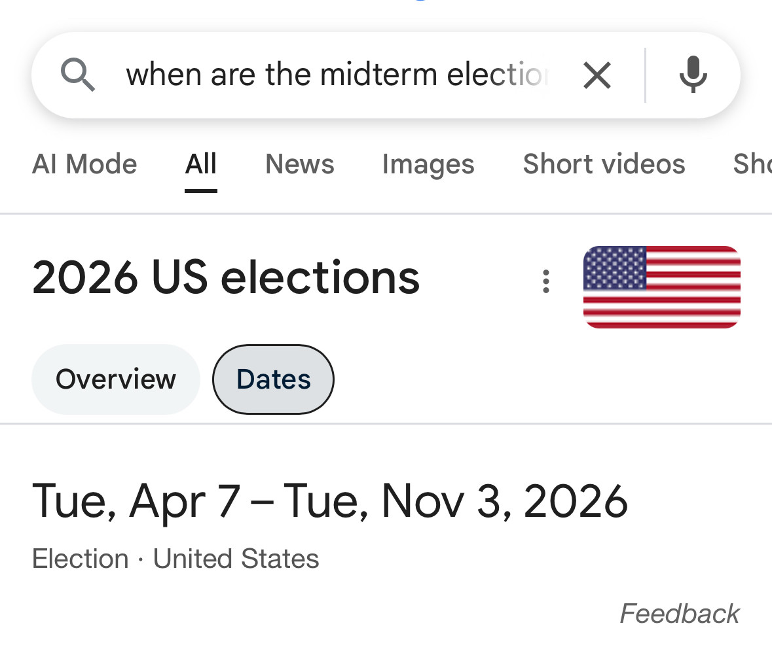Open the partially visible tab after Short videos
This screenshot has width=772, height=651.
point(752,164)
